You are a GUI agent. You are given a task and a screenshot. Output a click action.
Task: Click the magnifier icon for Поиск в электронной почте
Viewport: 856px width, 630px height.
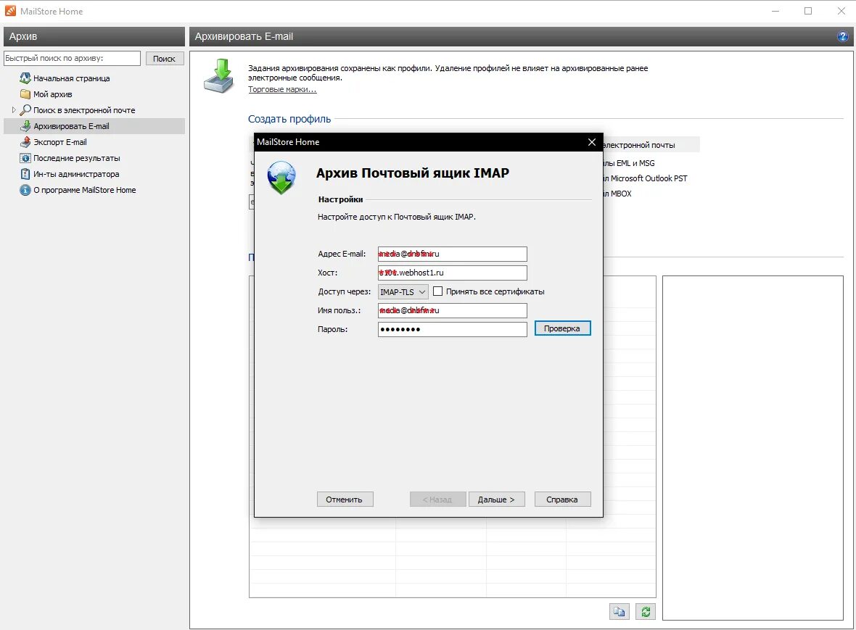pos(25,109)
